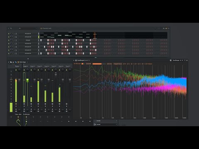Click the Master track pan knob
Image resolution: width=199 pixels, height=149 pixels.
point(19,70)
